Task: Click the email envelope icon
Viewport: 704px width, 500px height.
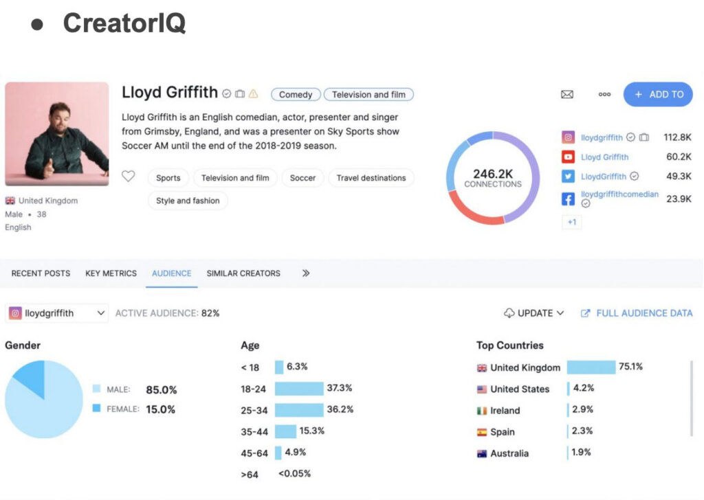Action: point(567,94)
